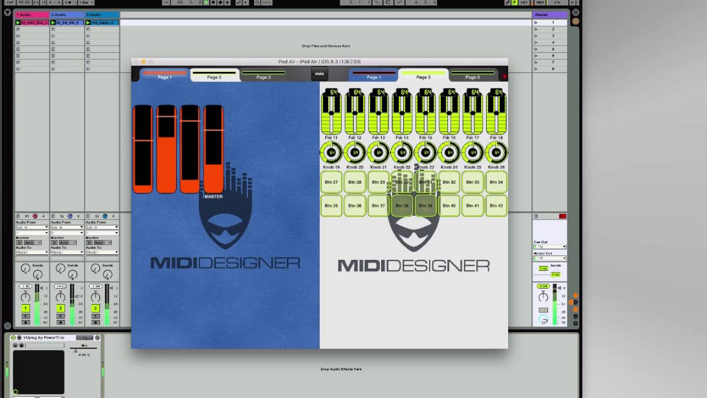Set track 3 monitor to Off
Screen dimensions: 707x398
coord(108,243)
